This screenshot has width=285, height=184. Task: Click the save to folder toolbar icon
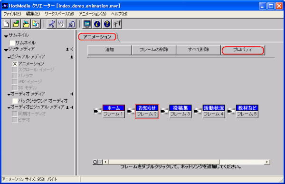click(26, 24)
